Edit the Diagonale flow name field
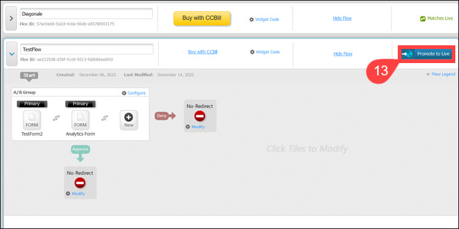The height and width of the screenshot is (229, 459). click(86, 13)
